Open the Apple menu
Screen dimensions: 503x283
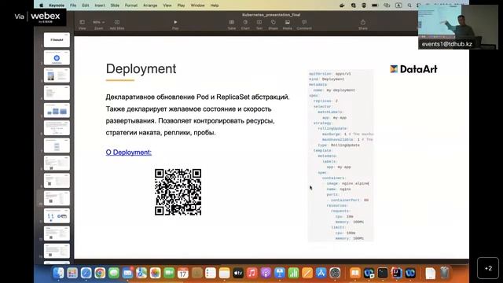coord(42,6)
